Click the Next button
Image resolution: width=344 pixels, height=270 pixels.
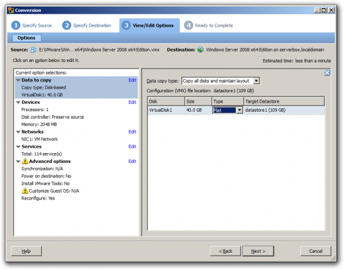tap(258, 251)
